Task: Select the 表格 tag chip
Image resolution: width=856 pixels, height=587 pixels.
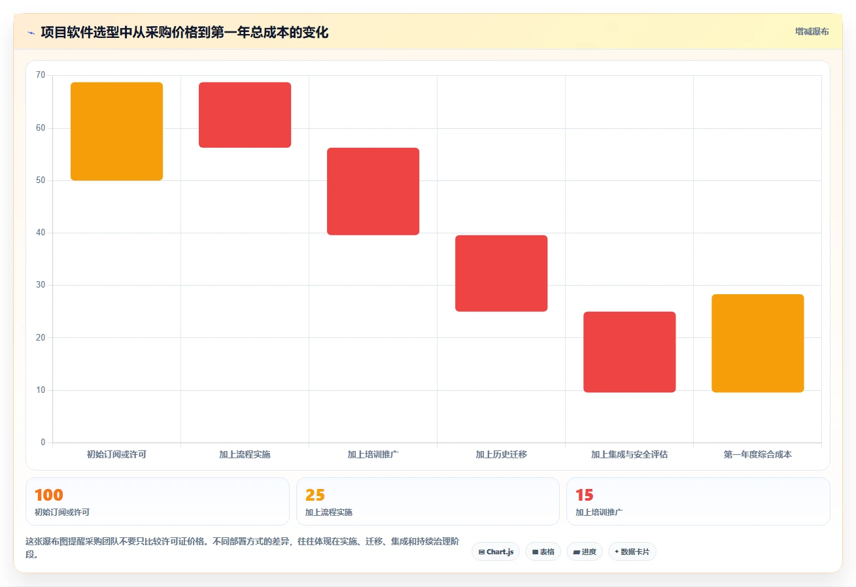Action: (543, 552)
